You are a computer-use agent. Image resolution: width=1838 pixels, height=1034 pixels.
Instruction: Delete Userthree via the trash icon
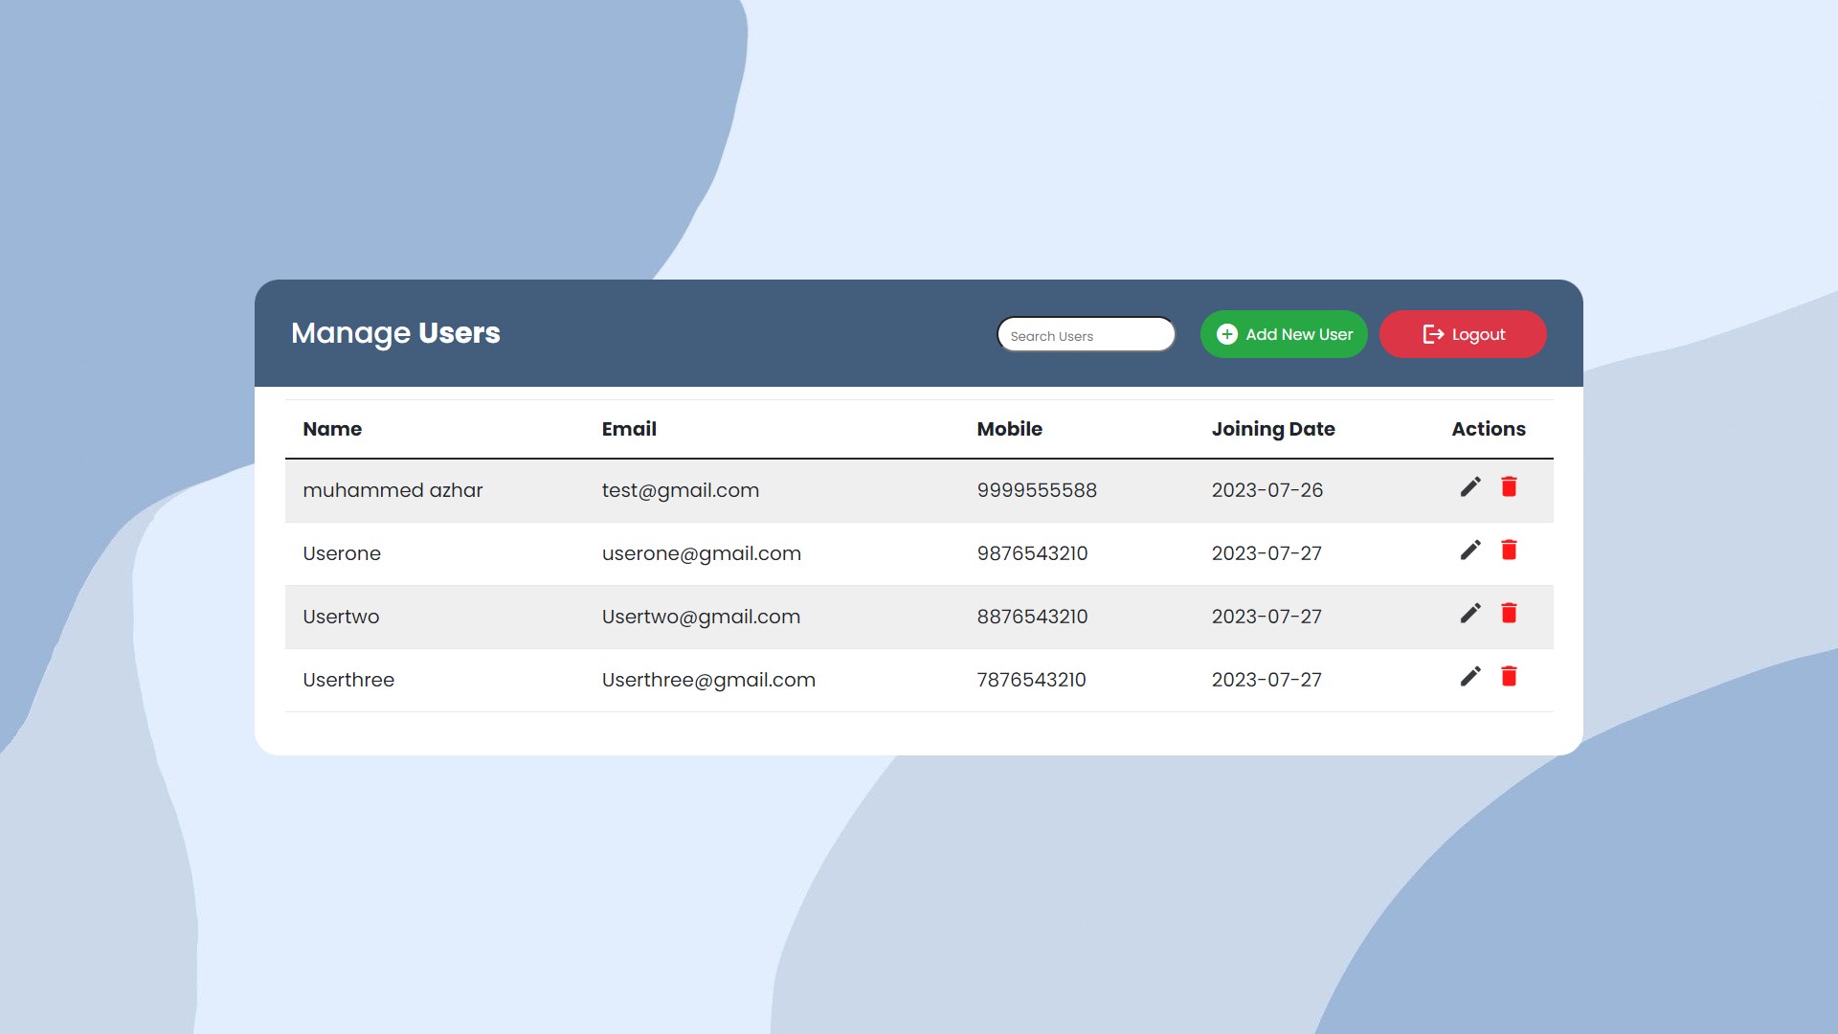tap(1510, 677)
